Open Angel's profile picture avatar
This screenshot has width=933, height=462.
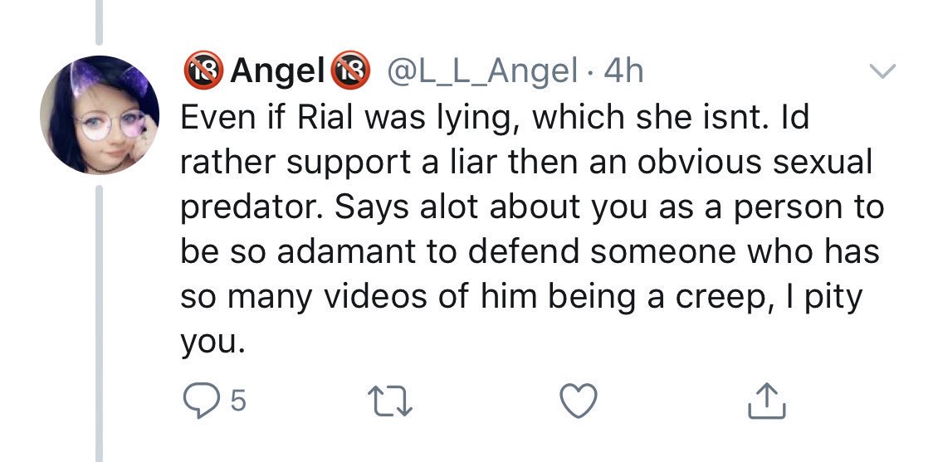100,114
